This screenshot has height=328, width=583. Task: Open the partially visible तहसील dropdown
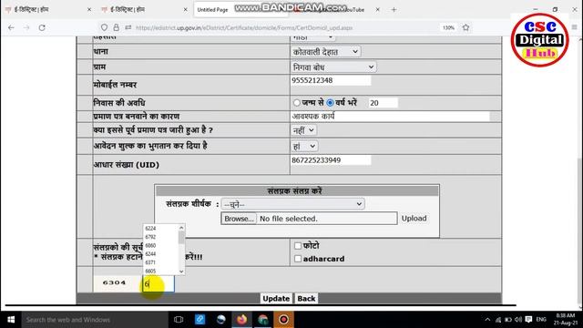(312, 37)
